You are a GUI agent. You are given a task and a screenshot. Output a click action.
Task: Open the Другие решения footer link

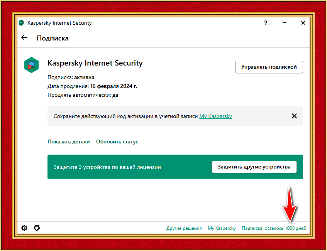tap(184, 228)
